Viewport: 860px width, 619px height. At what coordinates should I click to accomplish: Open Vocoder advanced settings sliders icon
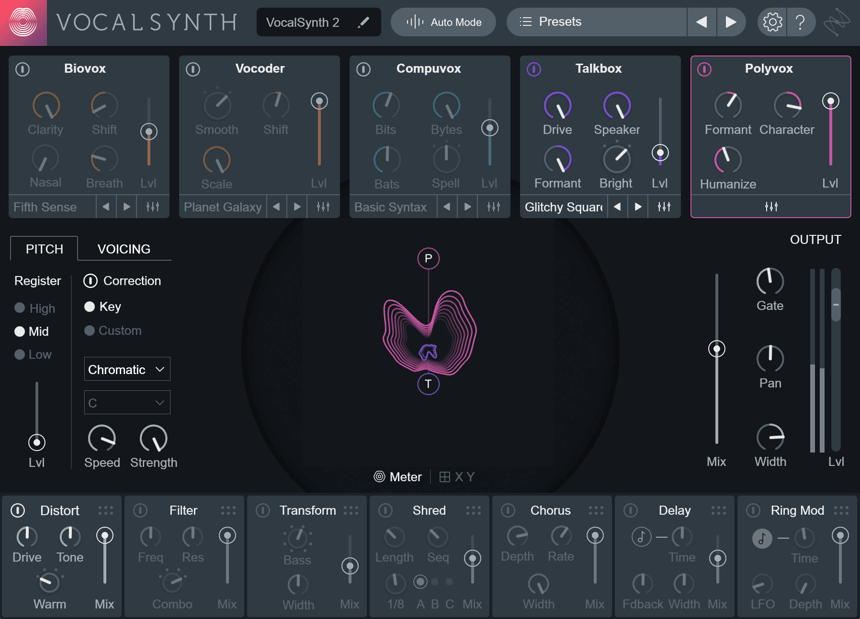(323, 207)
